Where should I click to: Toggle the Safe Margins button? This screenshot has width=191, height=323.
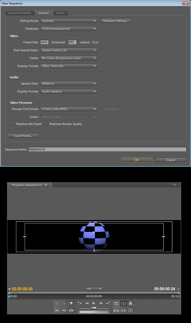124,303
